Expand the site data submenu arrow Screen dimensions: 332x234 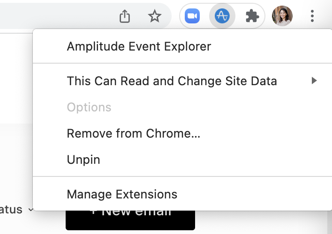click(x=314, y=81)
